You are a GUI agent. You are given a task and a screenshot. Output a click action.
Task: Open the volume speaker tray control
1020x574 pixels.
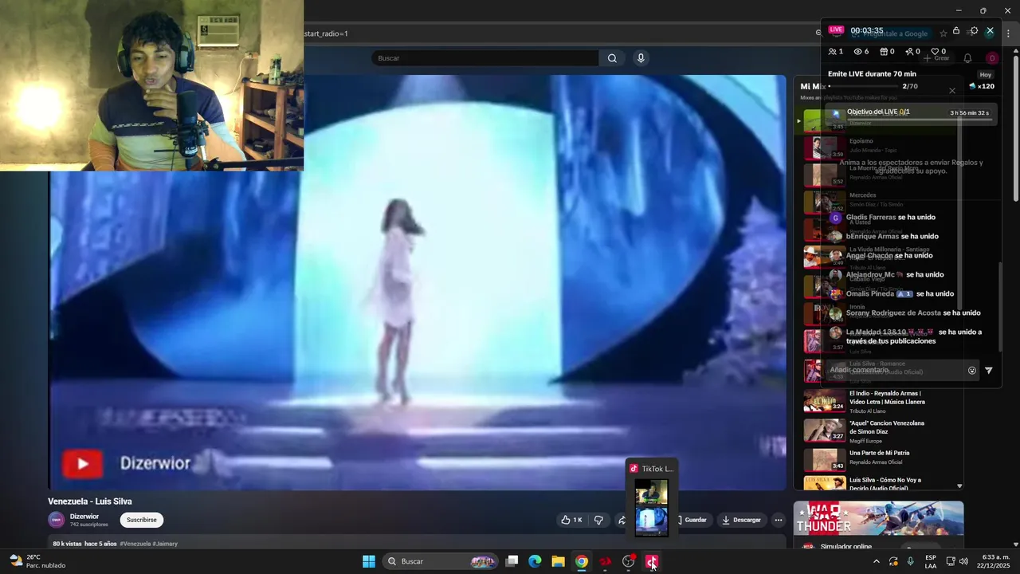click(x=963, y=561)
